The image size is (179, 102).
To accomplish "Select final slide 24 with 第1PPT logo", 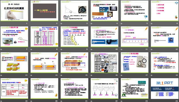I will pos(165,88).
